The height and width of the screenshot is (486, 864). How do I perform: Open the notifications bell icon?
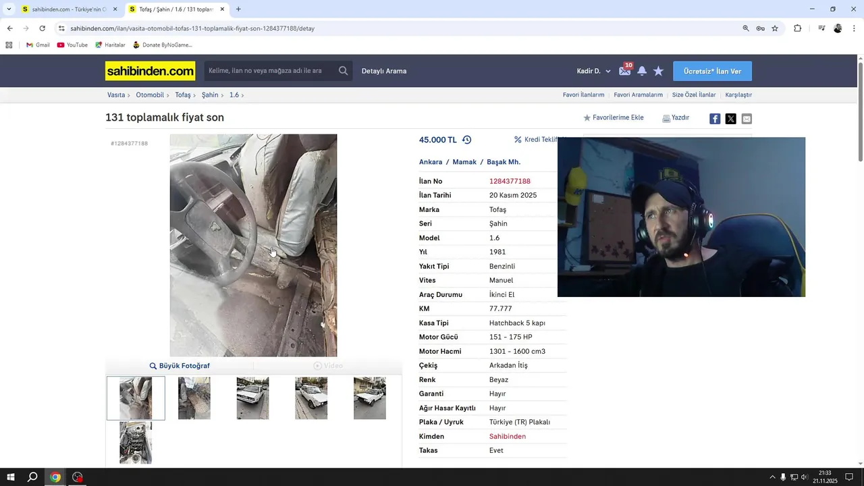642,71
